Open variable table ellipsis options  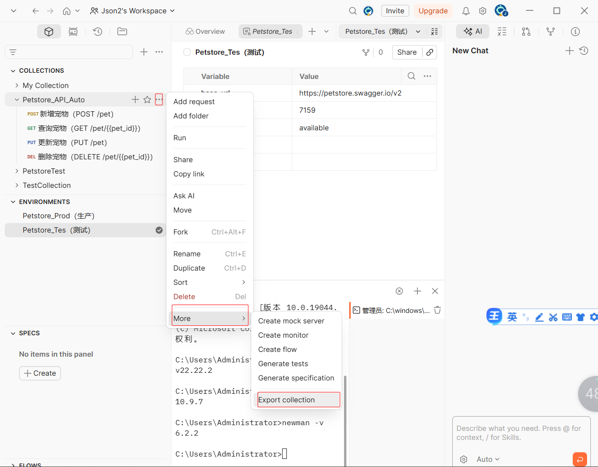427,76
